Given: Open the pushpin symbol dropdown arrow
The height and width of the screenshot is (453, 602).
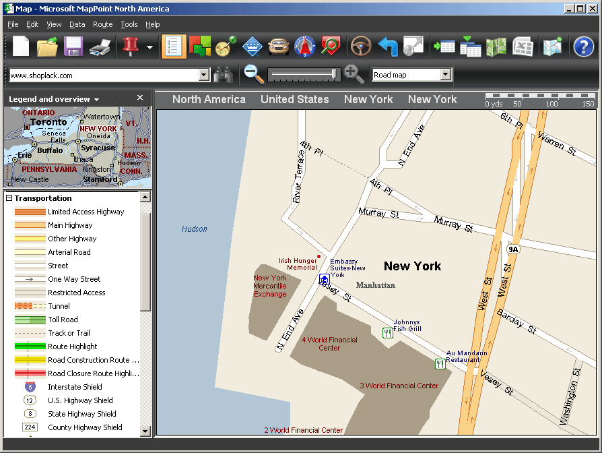Looking at the screenshot, I should click(x=149, y=47).
